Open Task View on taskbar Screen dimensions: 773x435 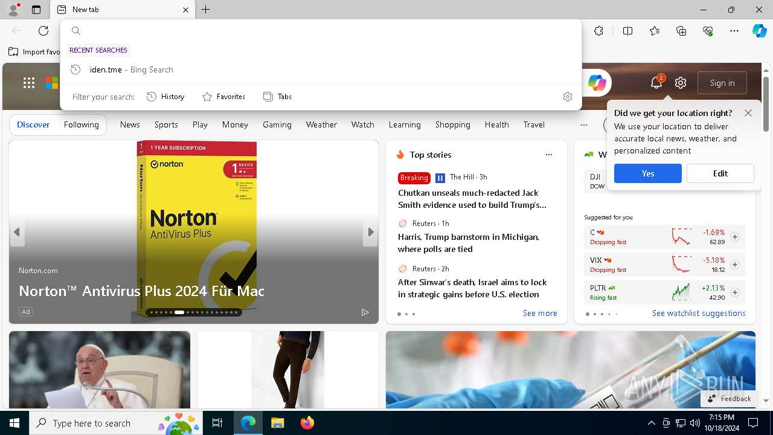[x=217, y=423]
